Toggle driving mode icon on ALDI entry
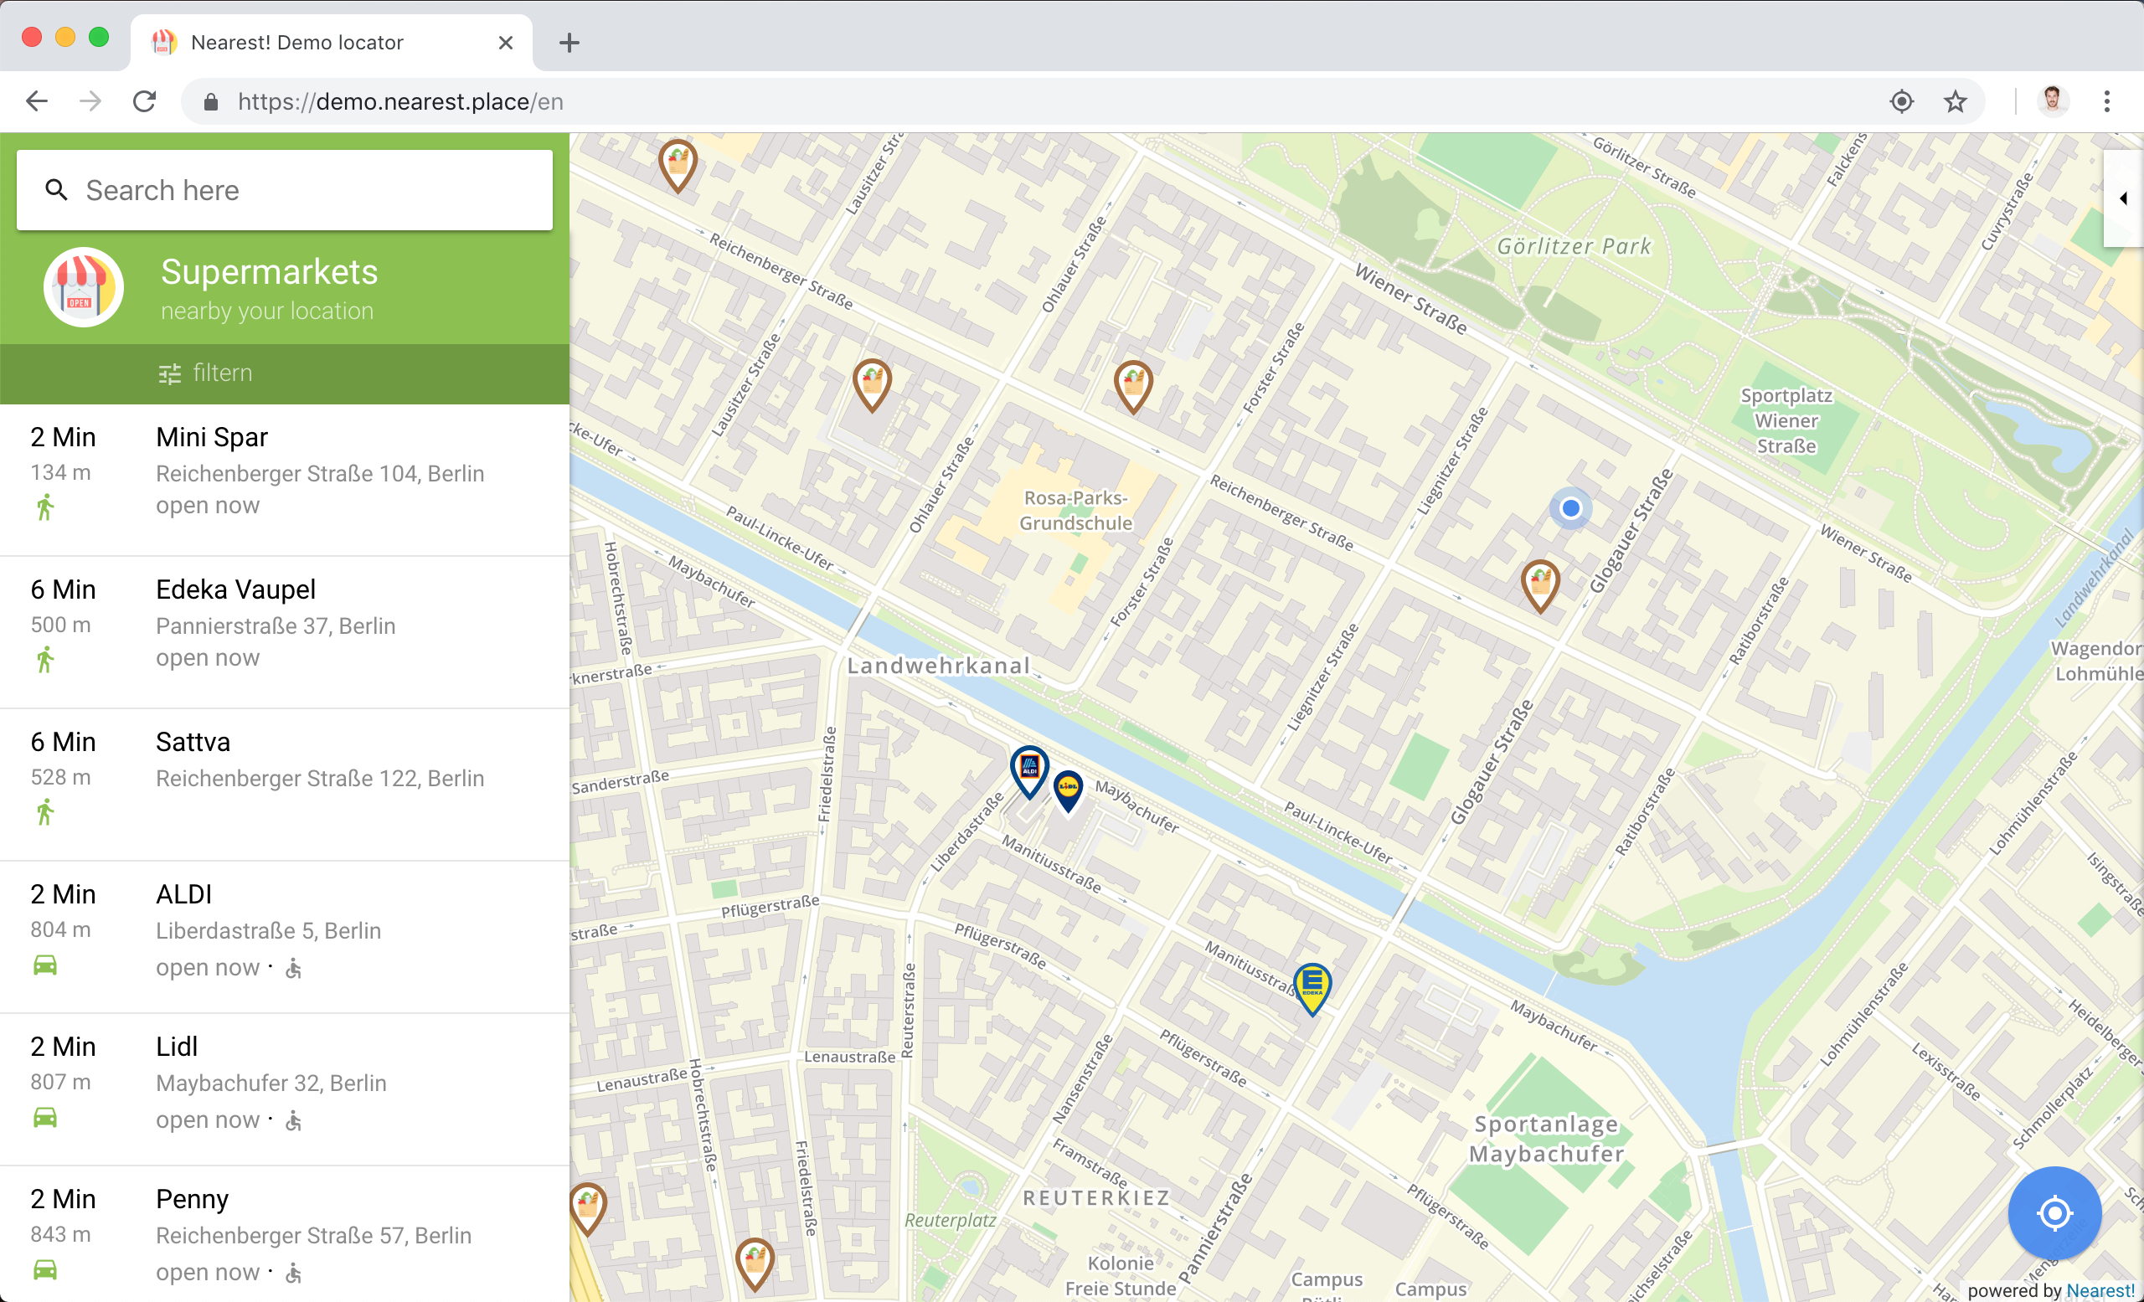 click(46, 966)
